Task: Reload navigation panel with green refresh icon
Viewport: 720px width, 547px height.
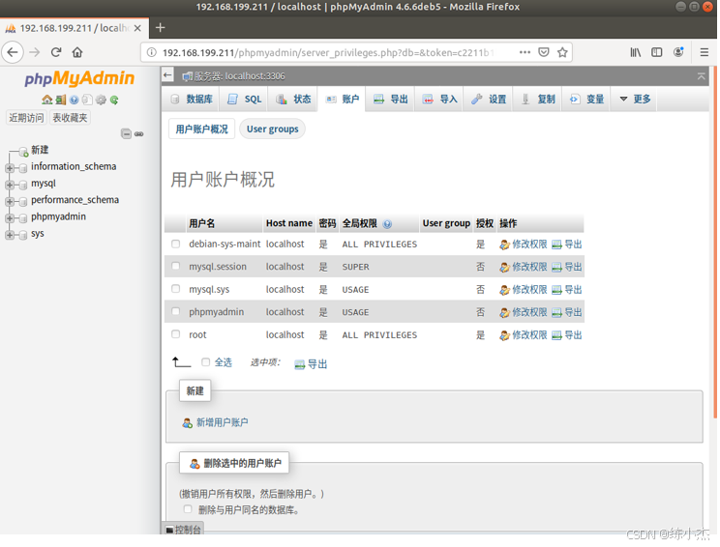Action: pos(114,100)
